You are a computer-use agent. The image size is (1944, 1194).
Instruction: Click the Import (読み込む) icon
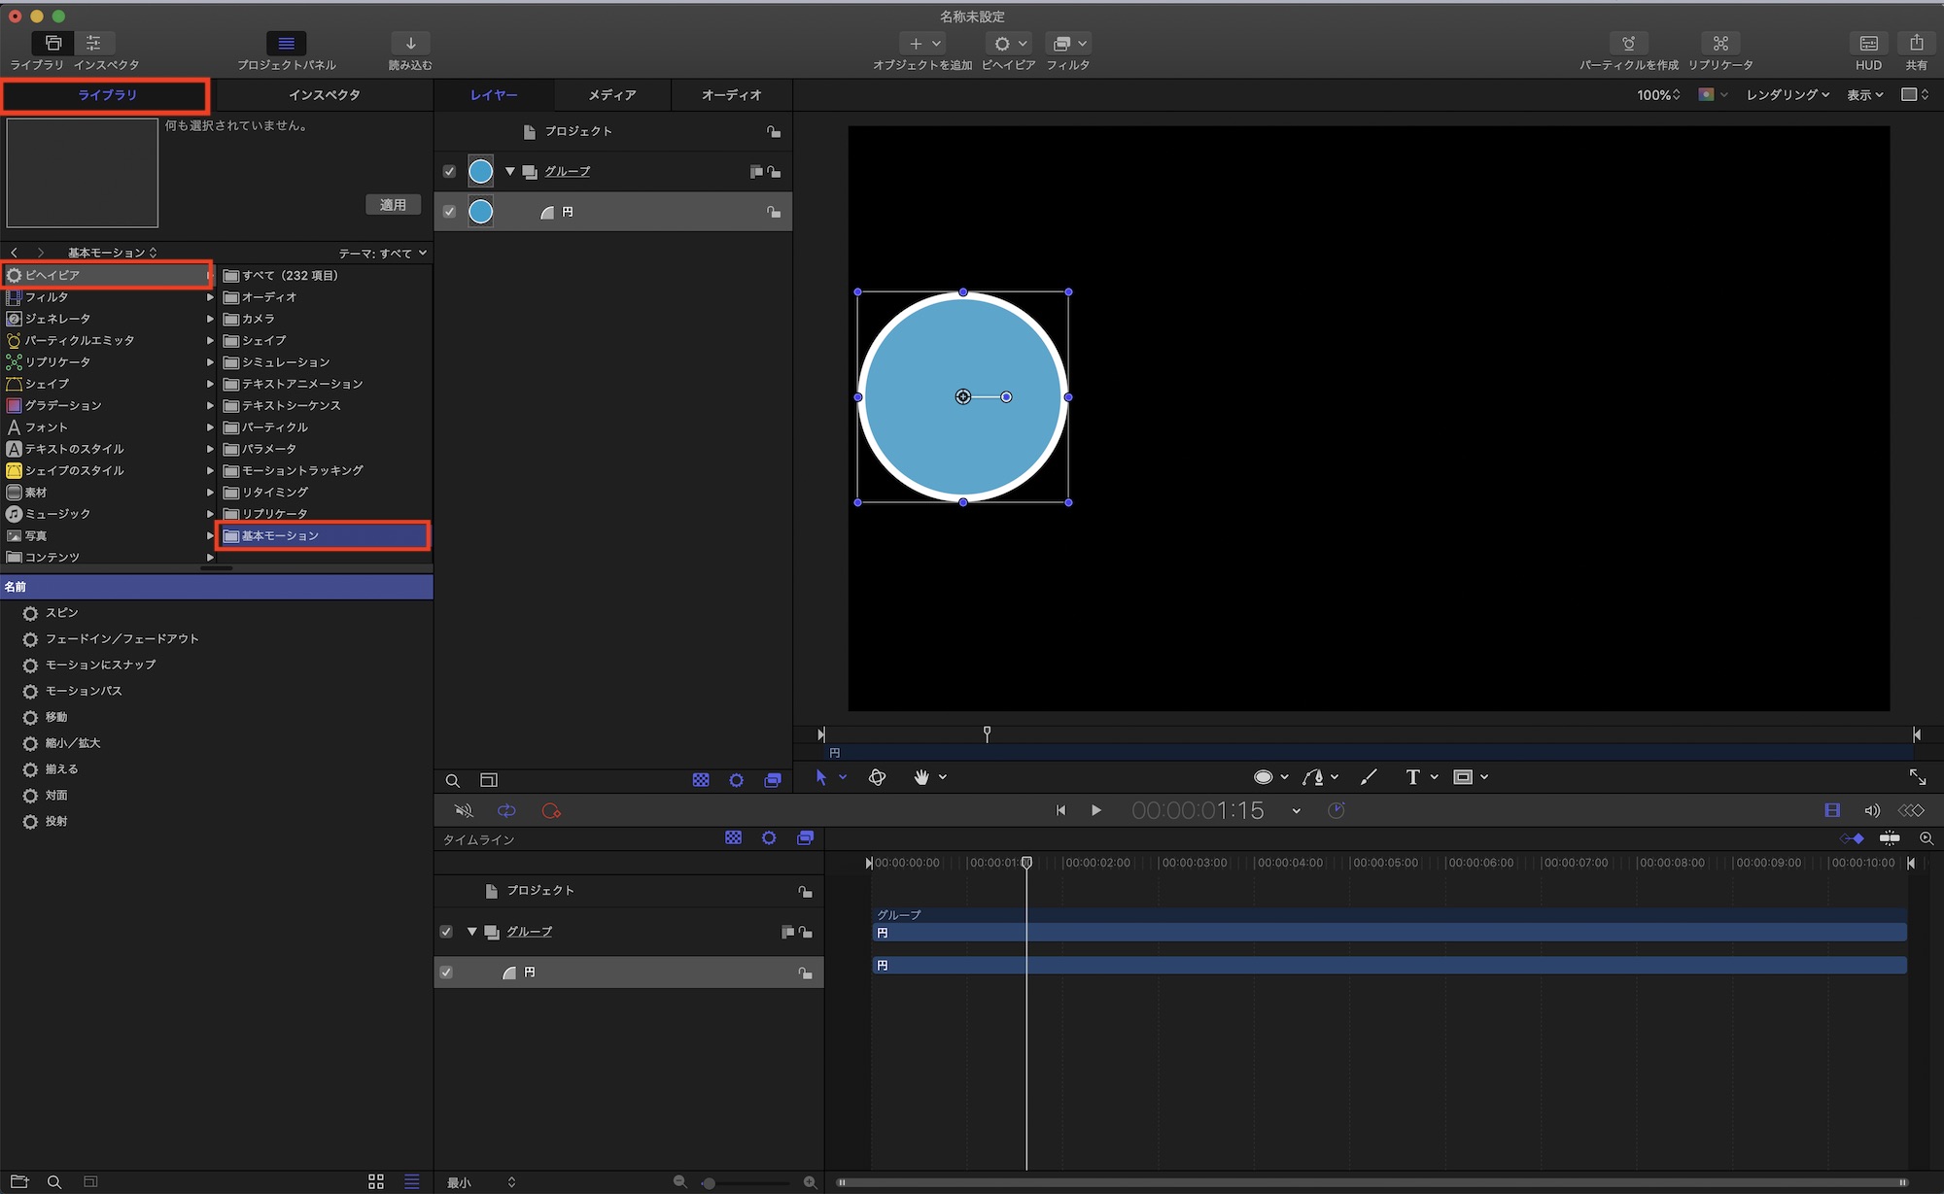point(410,44)
